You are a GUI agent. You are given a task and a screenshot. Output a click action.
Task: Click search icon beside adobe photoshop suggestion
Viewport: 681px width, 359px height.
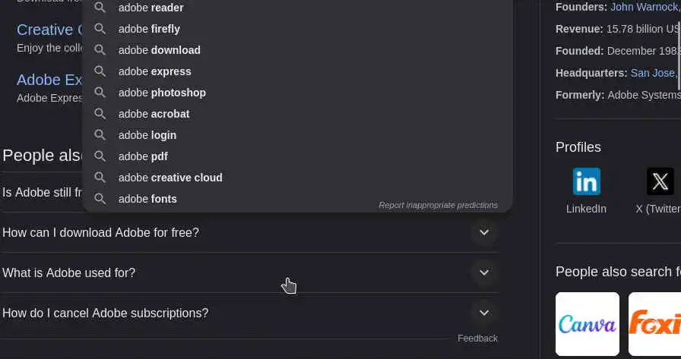pyautogui.click(x=100, y=93)
